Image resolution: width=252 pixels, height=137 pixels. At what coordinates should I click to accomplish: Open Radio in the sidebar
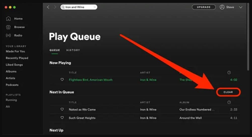coord(18,35)
